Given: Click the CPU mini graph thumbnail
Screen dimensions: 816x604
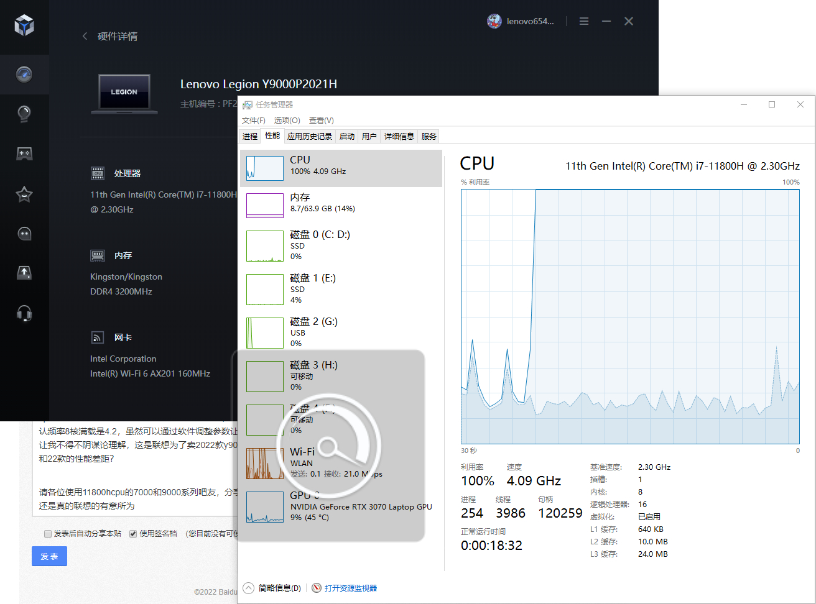Looking at the screenshot, I should click(265, 168).
